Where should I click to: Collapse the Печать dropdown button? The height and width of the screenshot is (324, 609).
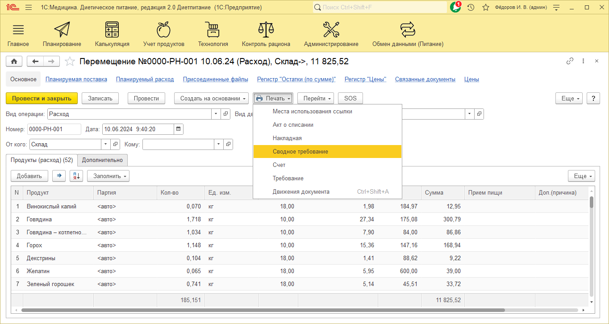(273, 98)
